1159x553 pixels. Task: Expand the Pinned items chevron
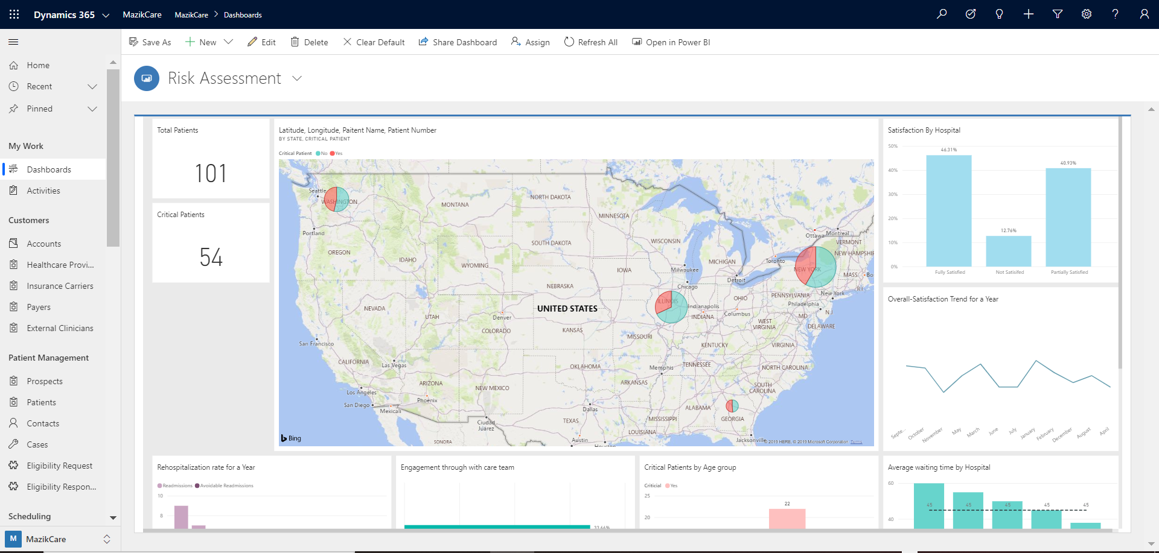[92, 109]
